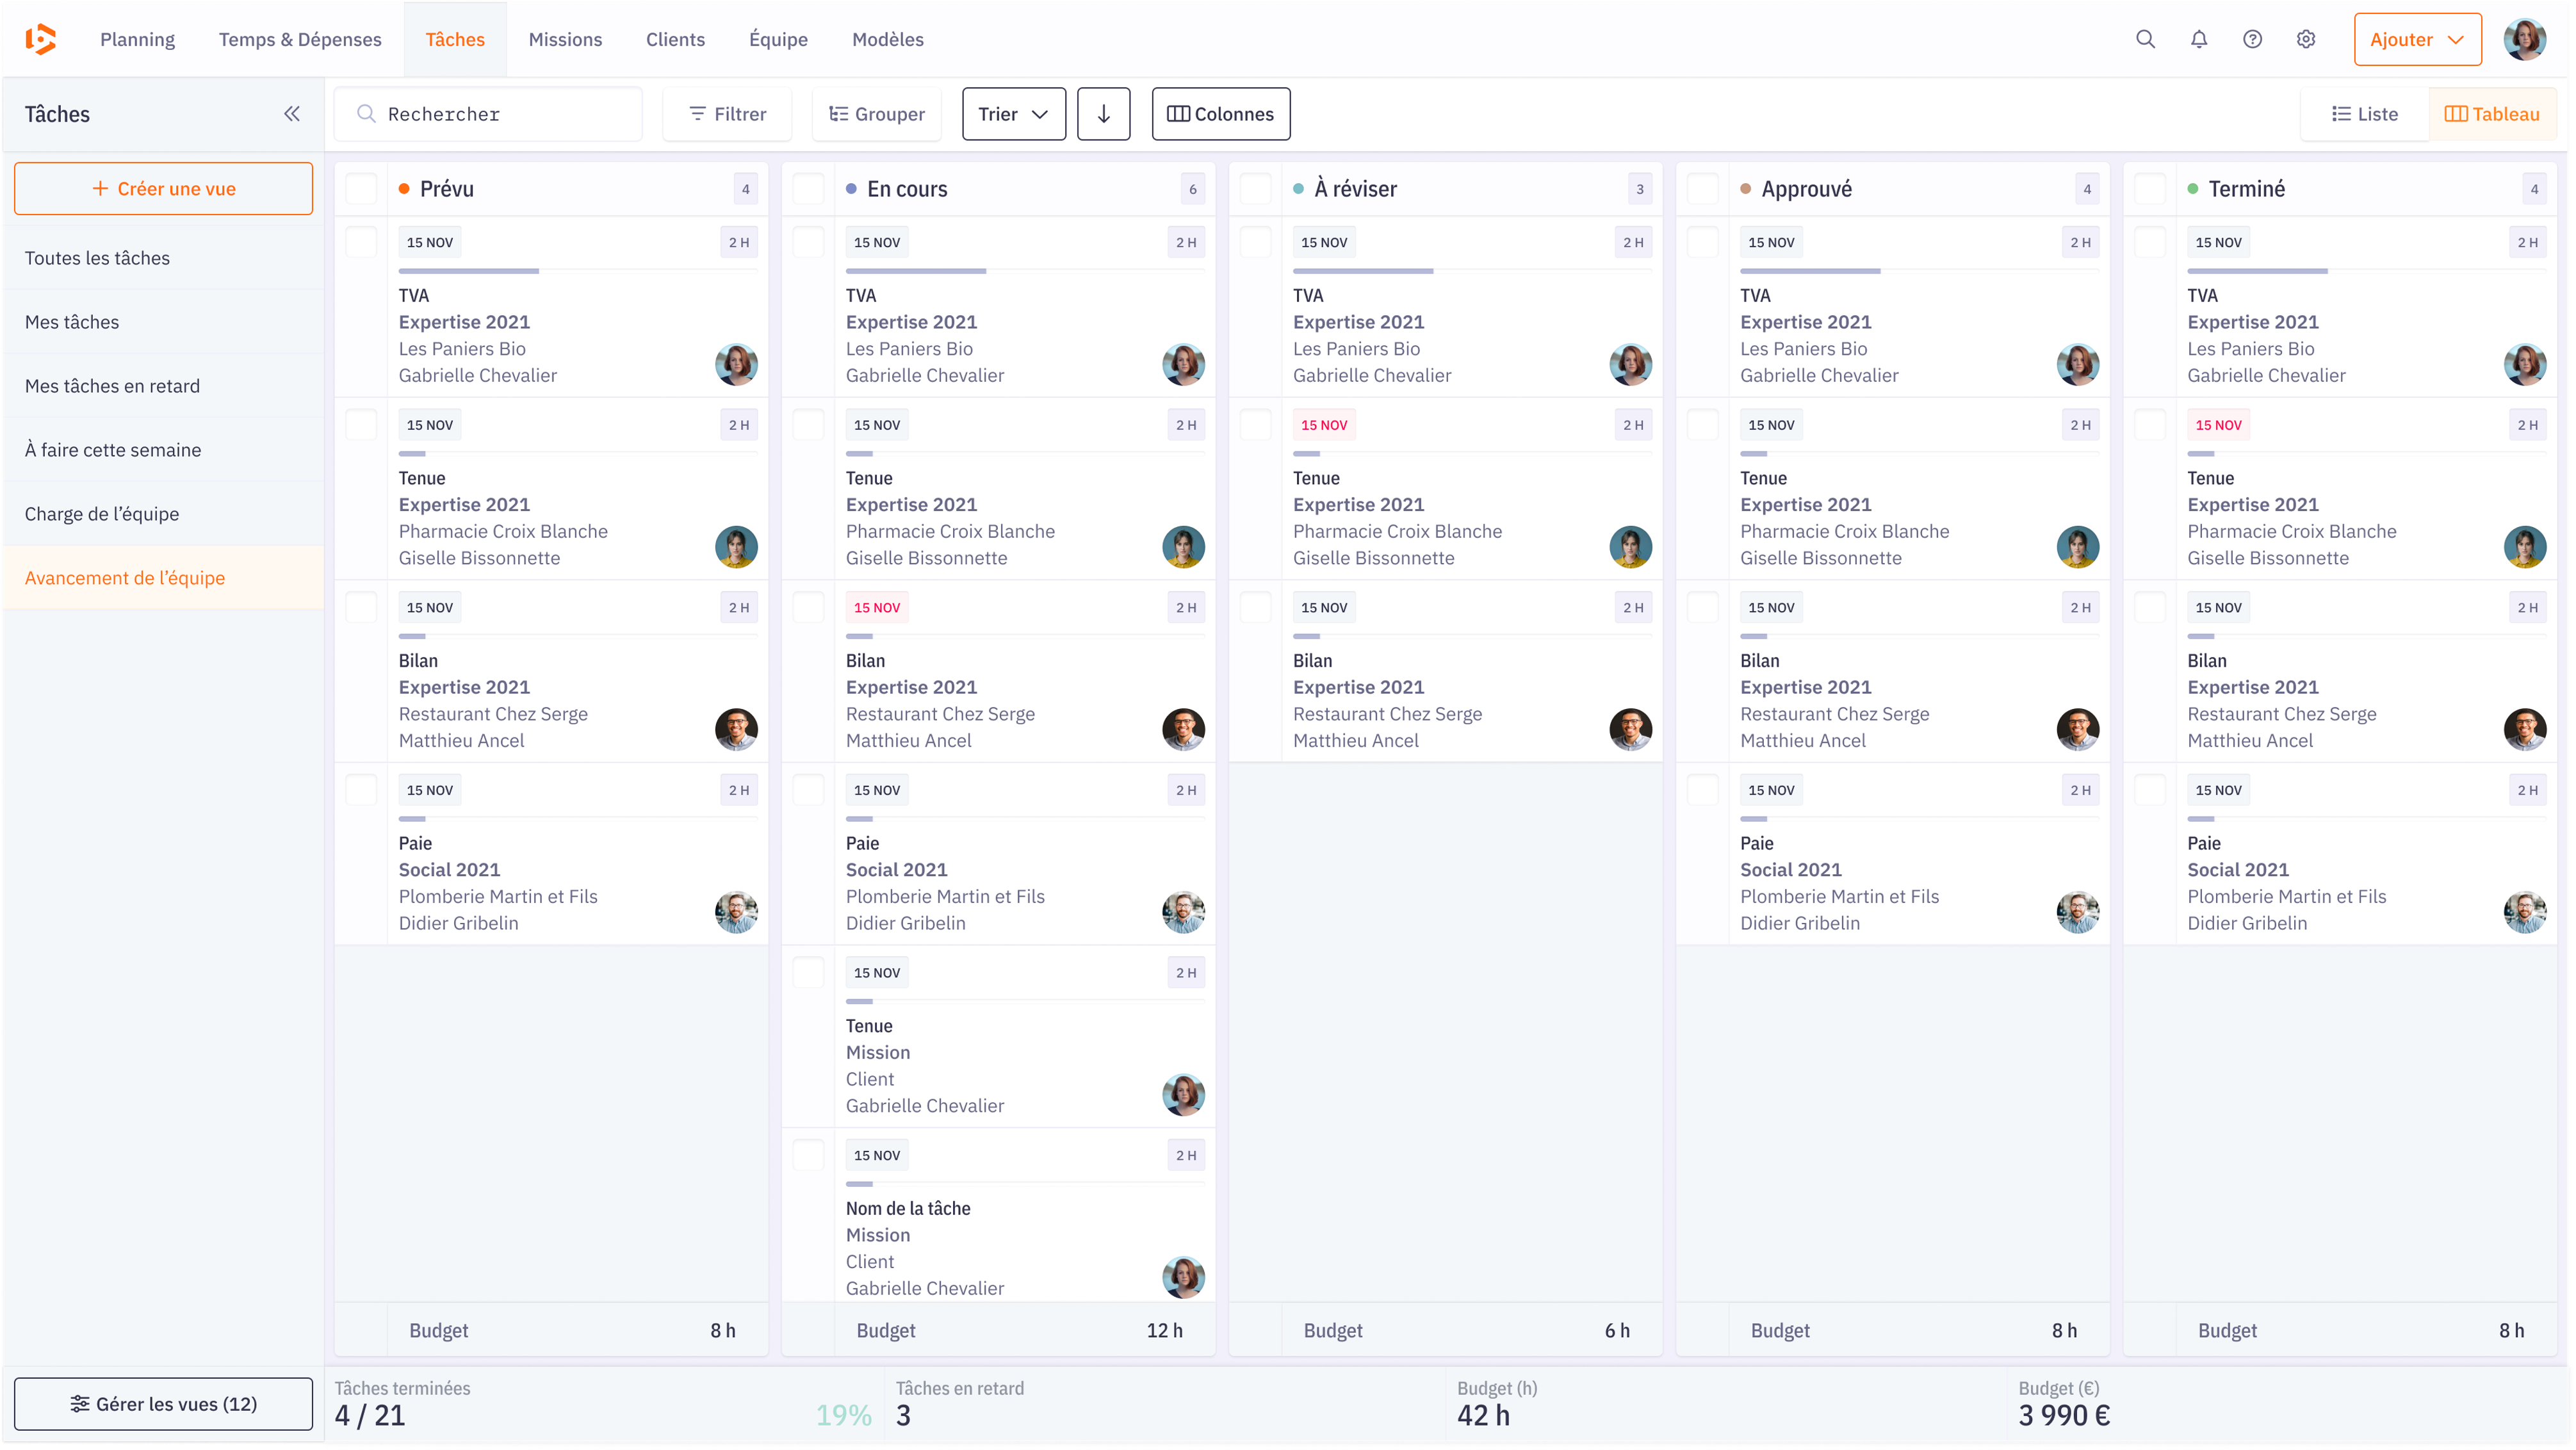Focus the Rechercher search field
This screenshot has width=2576, height=1450.
(488, 114)
